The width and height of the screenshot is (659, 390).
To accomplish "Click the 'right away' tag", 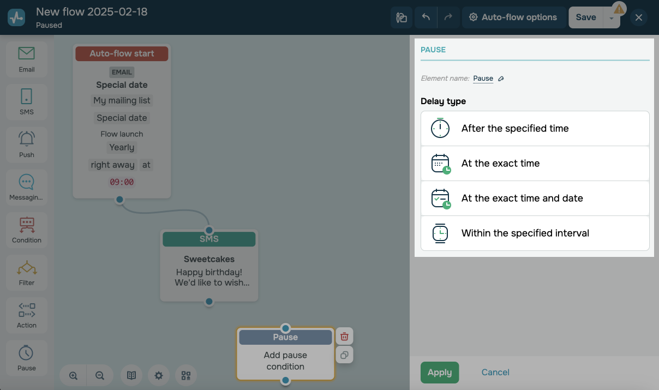I will 113,165.
